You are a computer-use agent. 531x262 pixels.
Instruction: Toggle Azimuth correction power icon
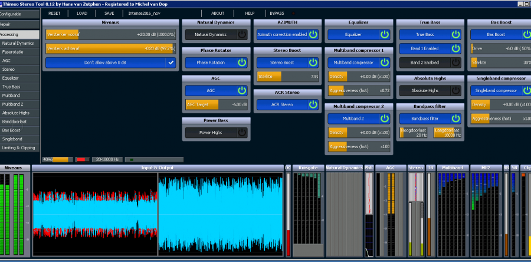click(313, 35)
